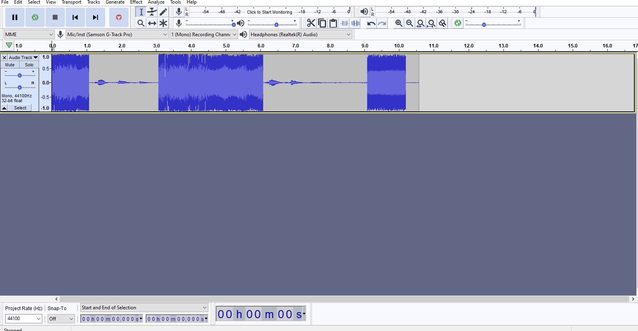
Task: Copy the selection with the Copy icon
Action: [322, 23]
